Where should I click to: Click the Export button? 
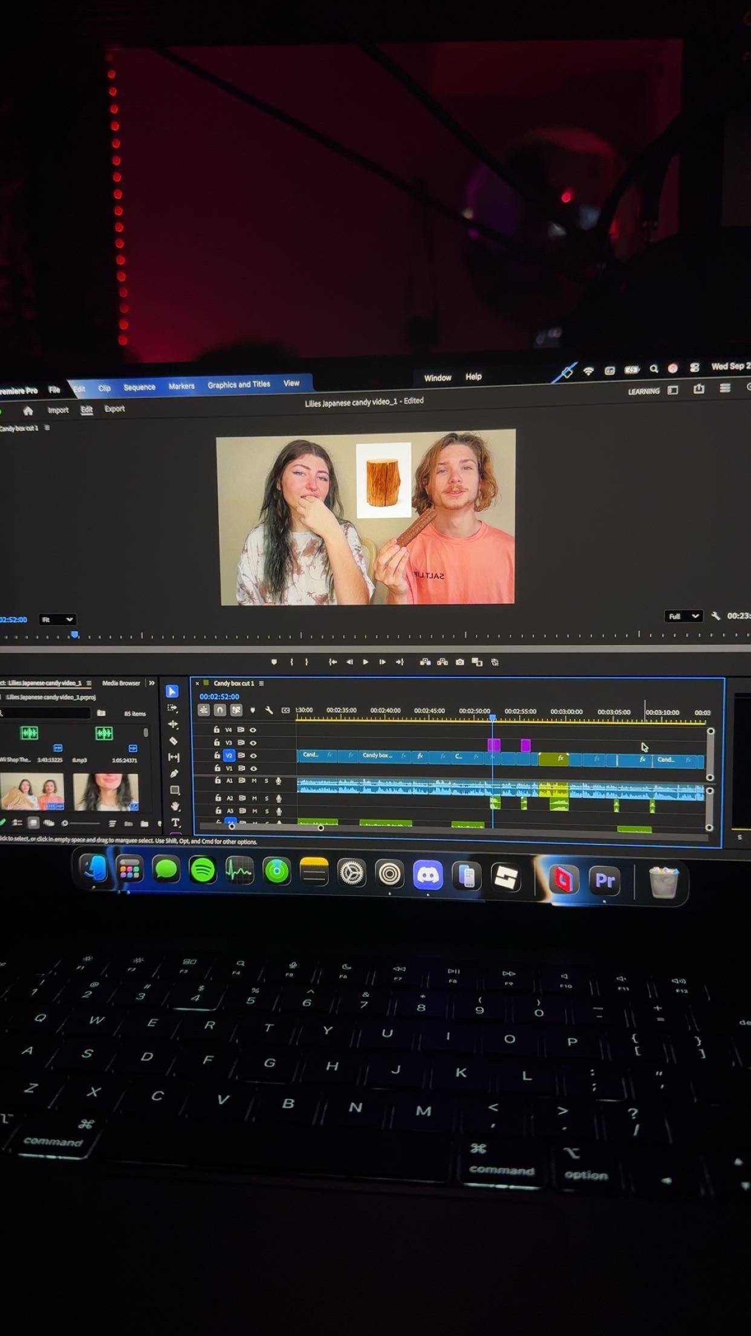(114, 409)
